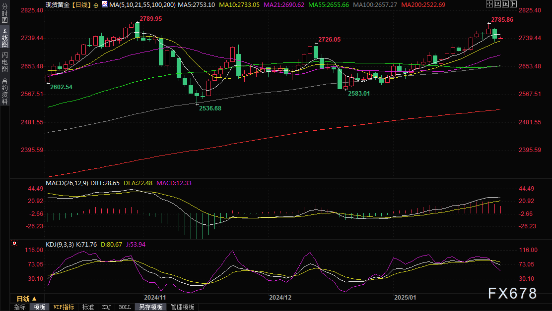Image resolution: width=552 pixels, height=311 pixels.
Task: Click the 管理模板 button
Action: coord(182,307)
